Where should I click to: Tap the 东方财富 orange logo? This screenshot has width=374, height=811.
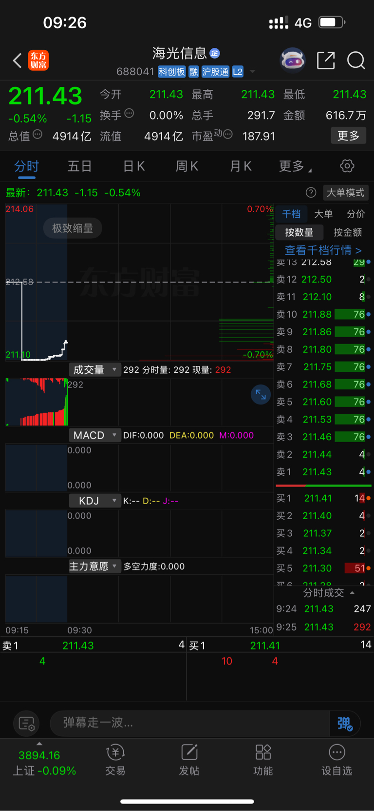click(x=38, y=61)
